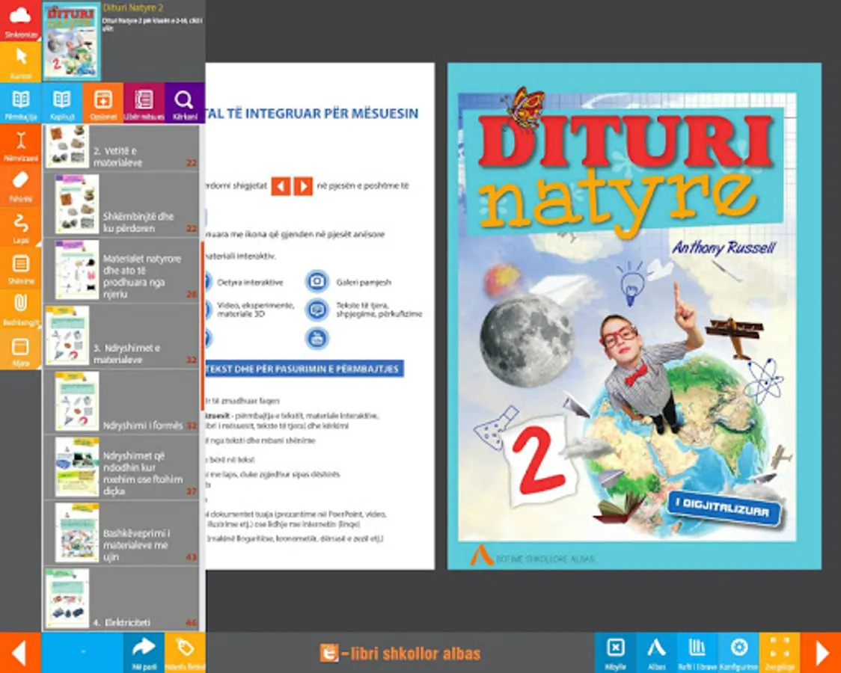Open the Konfigurime gear icon
The image size is (841, 673).
coord(738,653)
